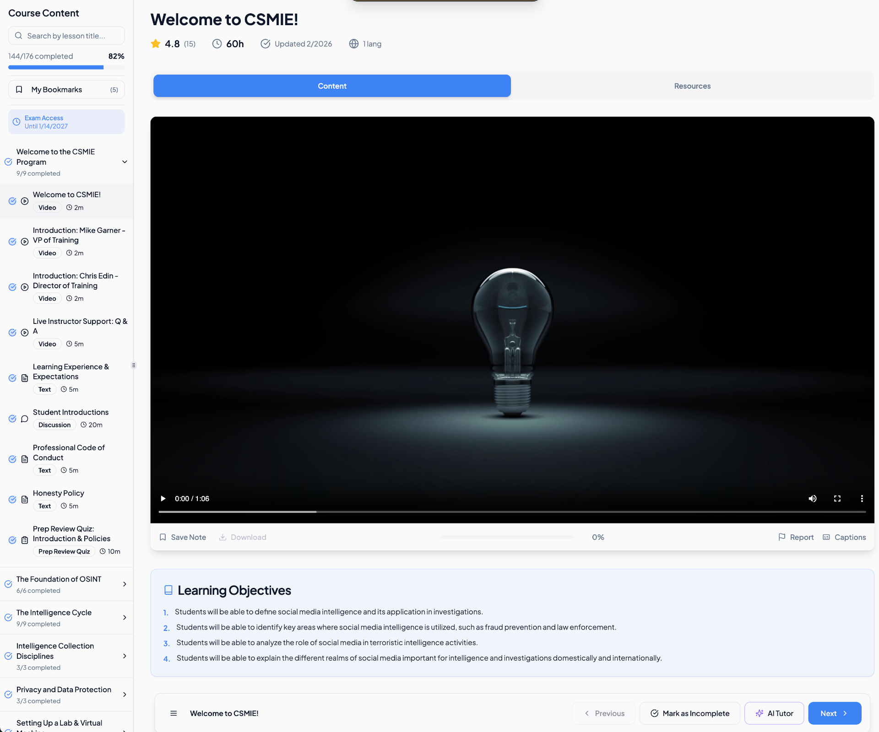879x732 pixels.
Task: Open Honesty Policy lesson
Action: pos(66,499)
